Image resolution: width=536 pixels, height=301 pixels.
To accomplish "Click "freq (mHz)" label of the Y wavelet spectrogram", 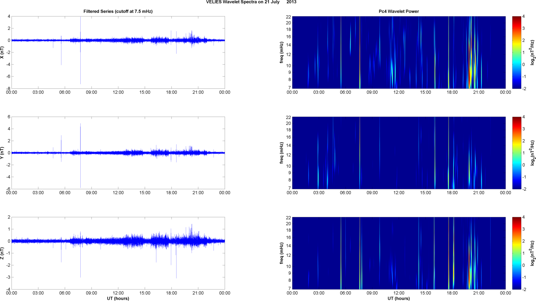I will point(282,153).
